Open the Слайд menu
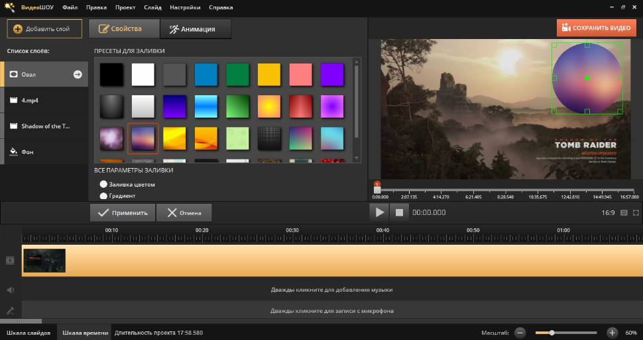The height and width of the screenshot is (340, 643). 152,7
